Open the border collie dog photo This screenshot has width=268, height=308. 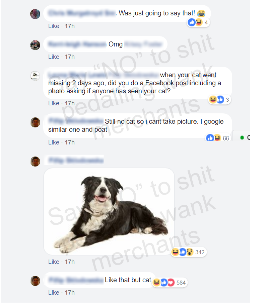109,212
